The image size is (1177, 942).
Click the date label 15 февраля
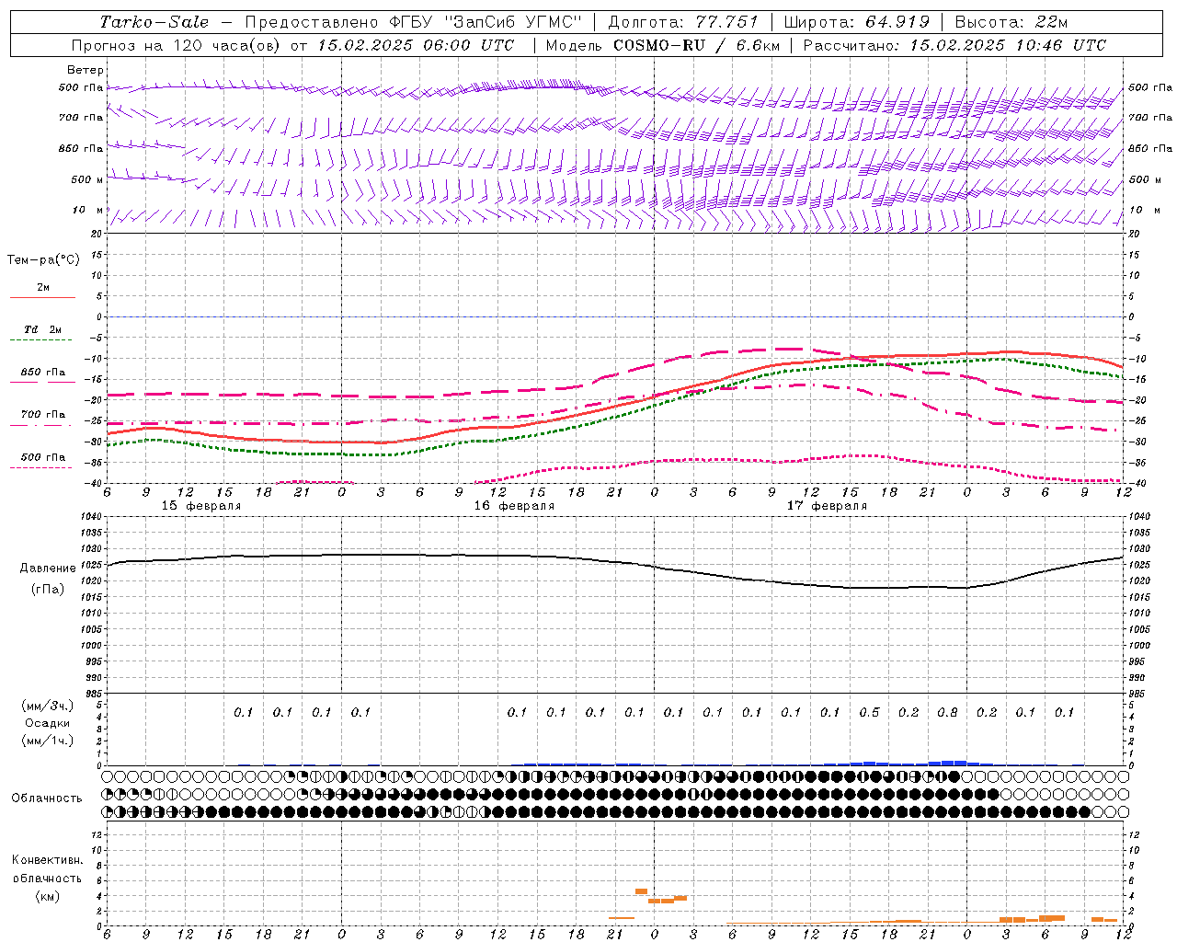click(201, 506)
